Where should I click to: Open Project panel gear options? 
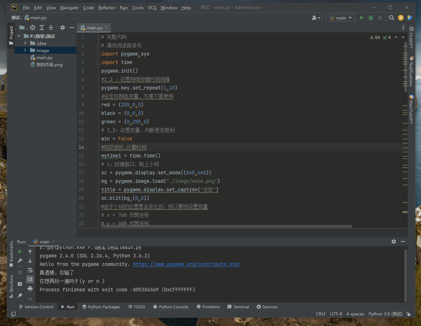click(x=63, y=28)
